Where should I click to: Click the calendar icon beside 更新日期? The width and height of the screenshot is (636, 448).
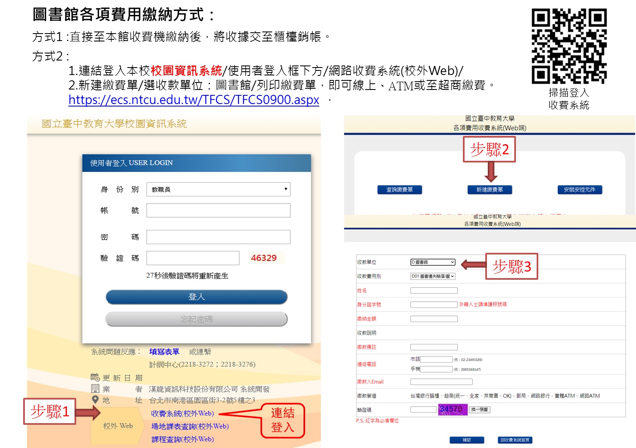(95, 377)
